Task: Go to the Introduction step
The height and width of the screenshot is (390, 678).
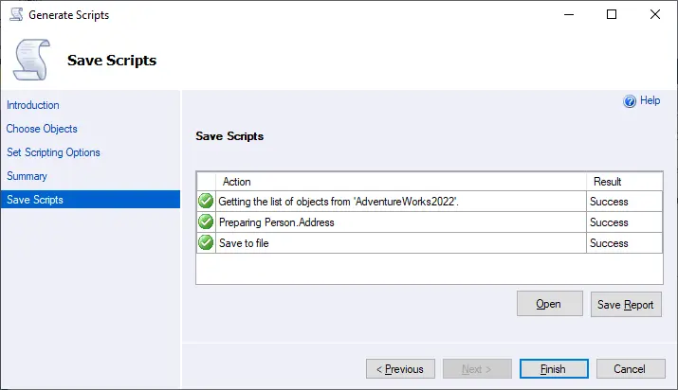Action: tap(33, 105)
